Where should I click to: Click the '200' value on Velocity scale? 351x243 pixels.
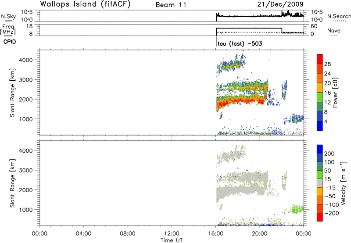(x=330, y=154)
